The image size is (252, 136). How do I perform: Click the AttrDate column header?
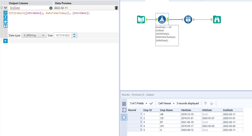coord(212,110)
